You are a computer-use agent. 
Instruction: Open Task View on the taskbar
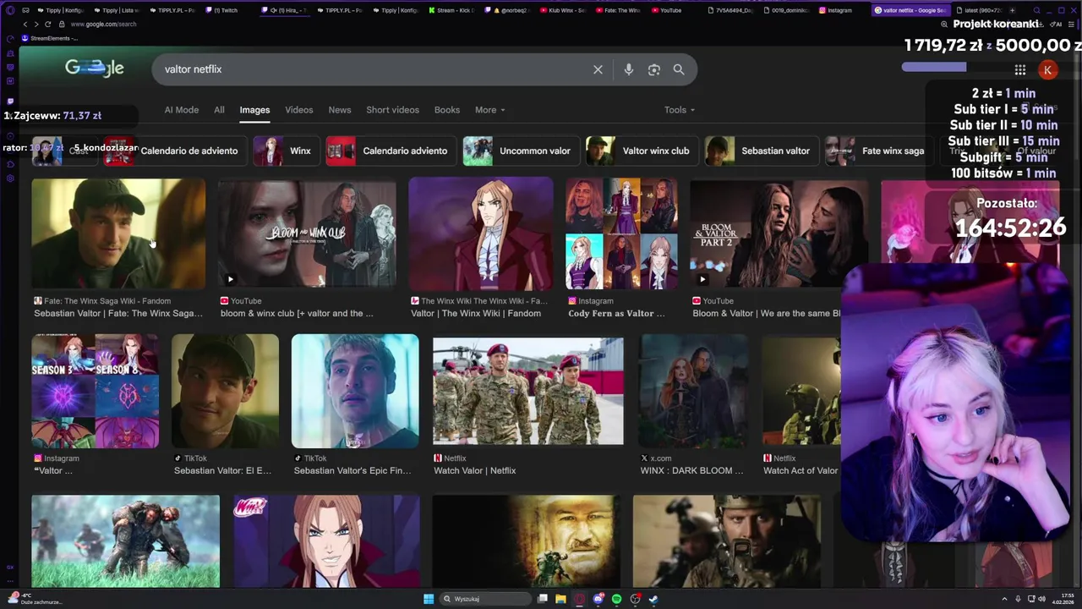543,599
